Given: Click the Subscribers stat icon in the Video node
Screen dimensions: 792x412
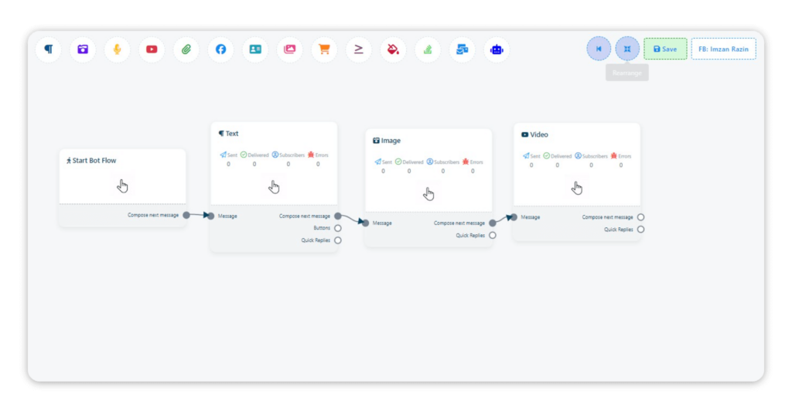Looking at the screenshot, I should (578, 155).
